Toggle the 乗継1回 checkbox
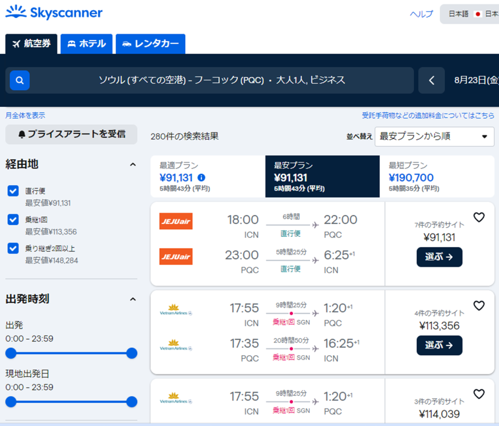The width and height of the screenshot is (499, 426). coord(13,220)
